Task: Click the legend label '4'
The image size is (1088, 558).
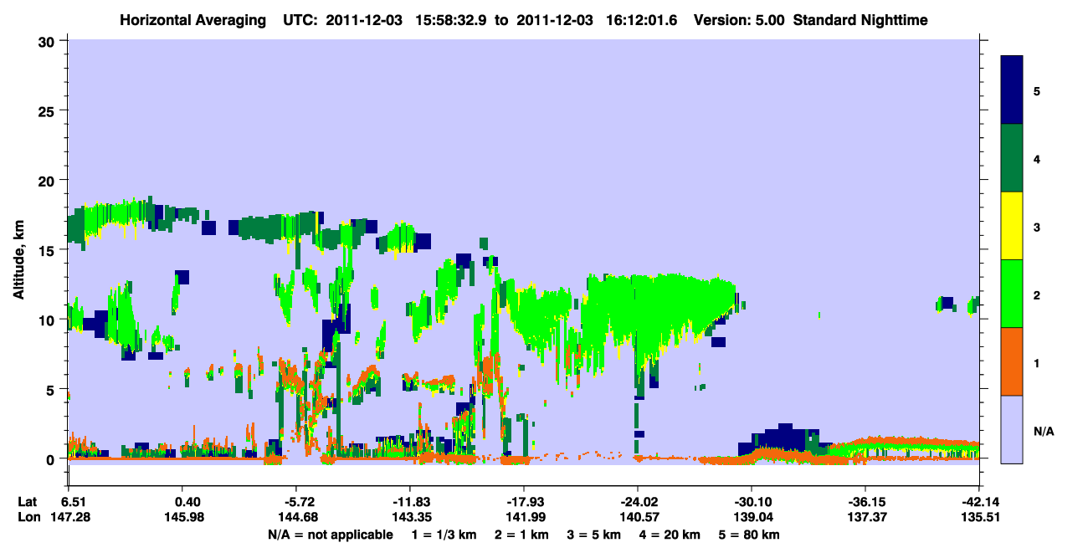Action: click(x=1037, y=158)
